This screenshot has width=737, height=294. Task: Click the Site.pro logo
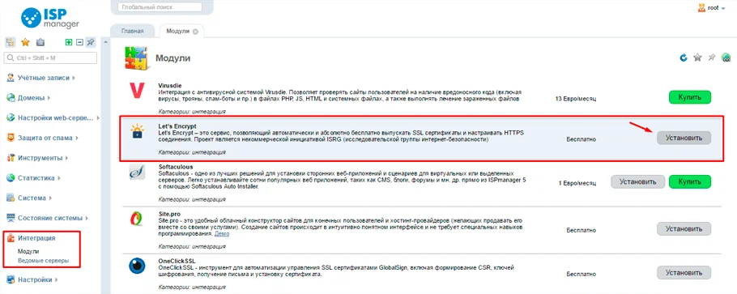point(137,219)
